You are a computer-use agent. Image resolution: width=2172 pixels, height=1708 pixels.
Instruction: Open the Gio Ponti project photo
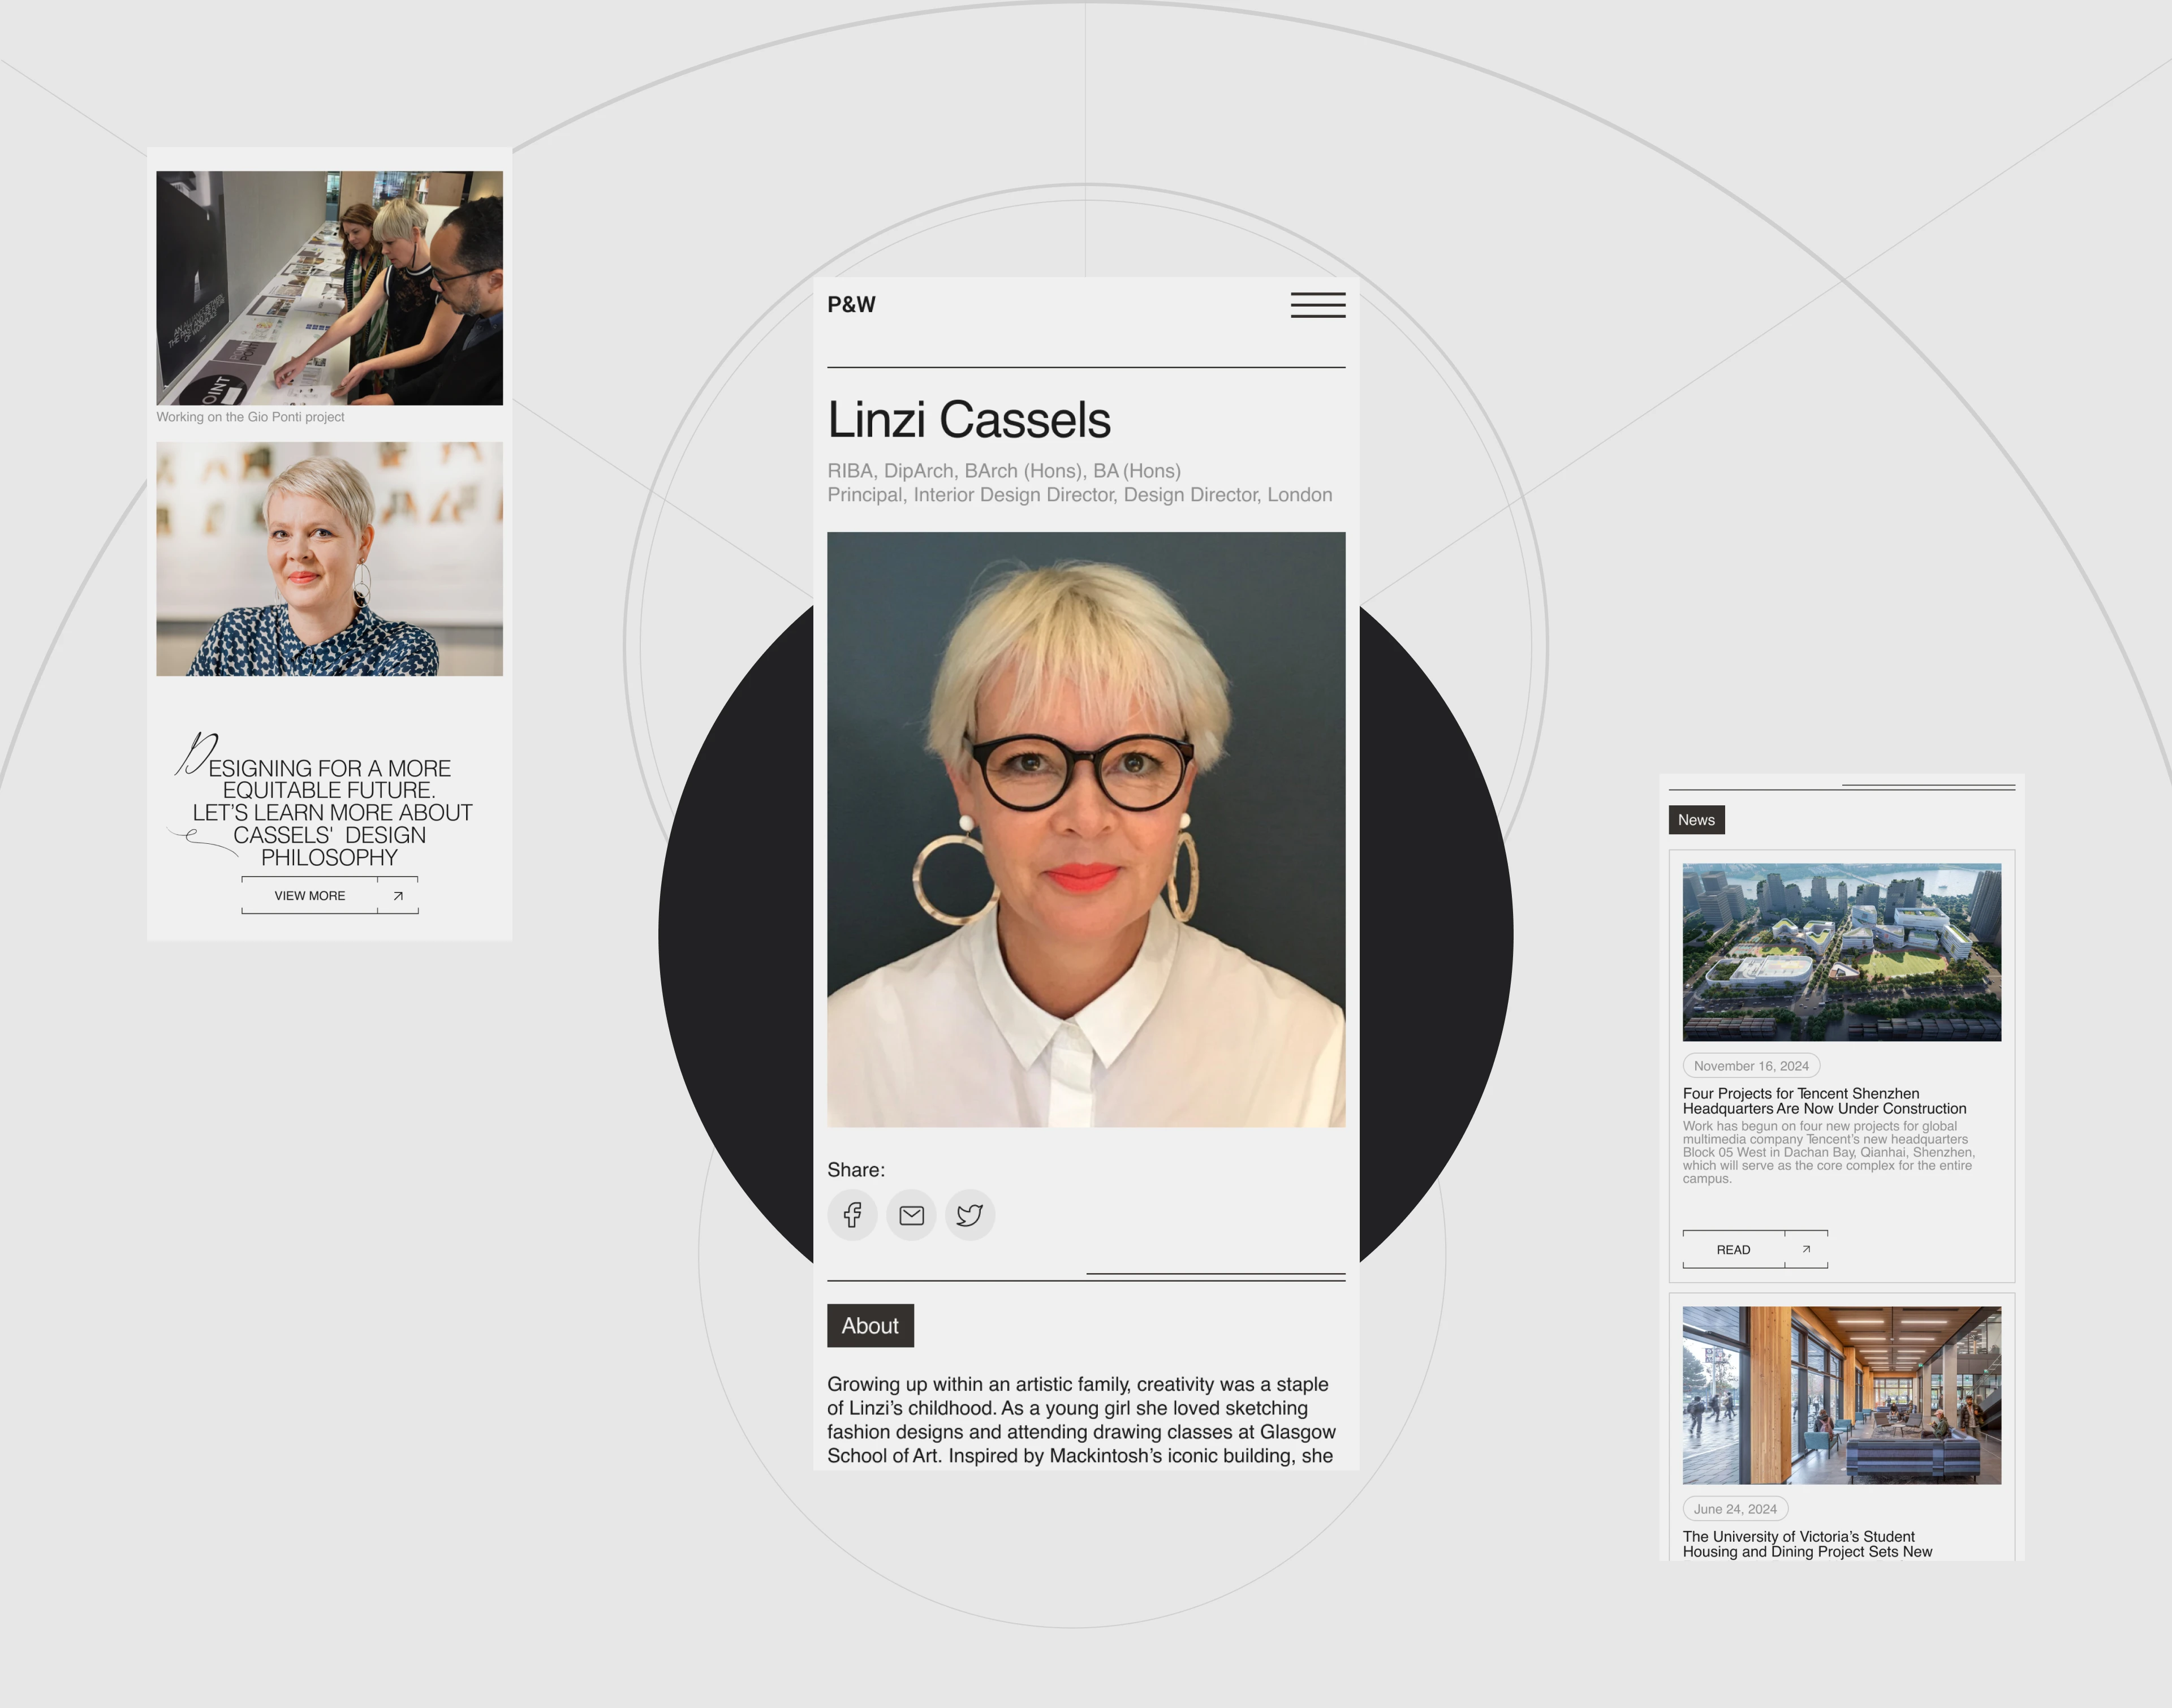point(329,288)
